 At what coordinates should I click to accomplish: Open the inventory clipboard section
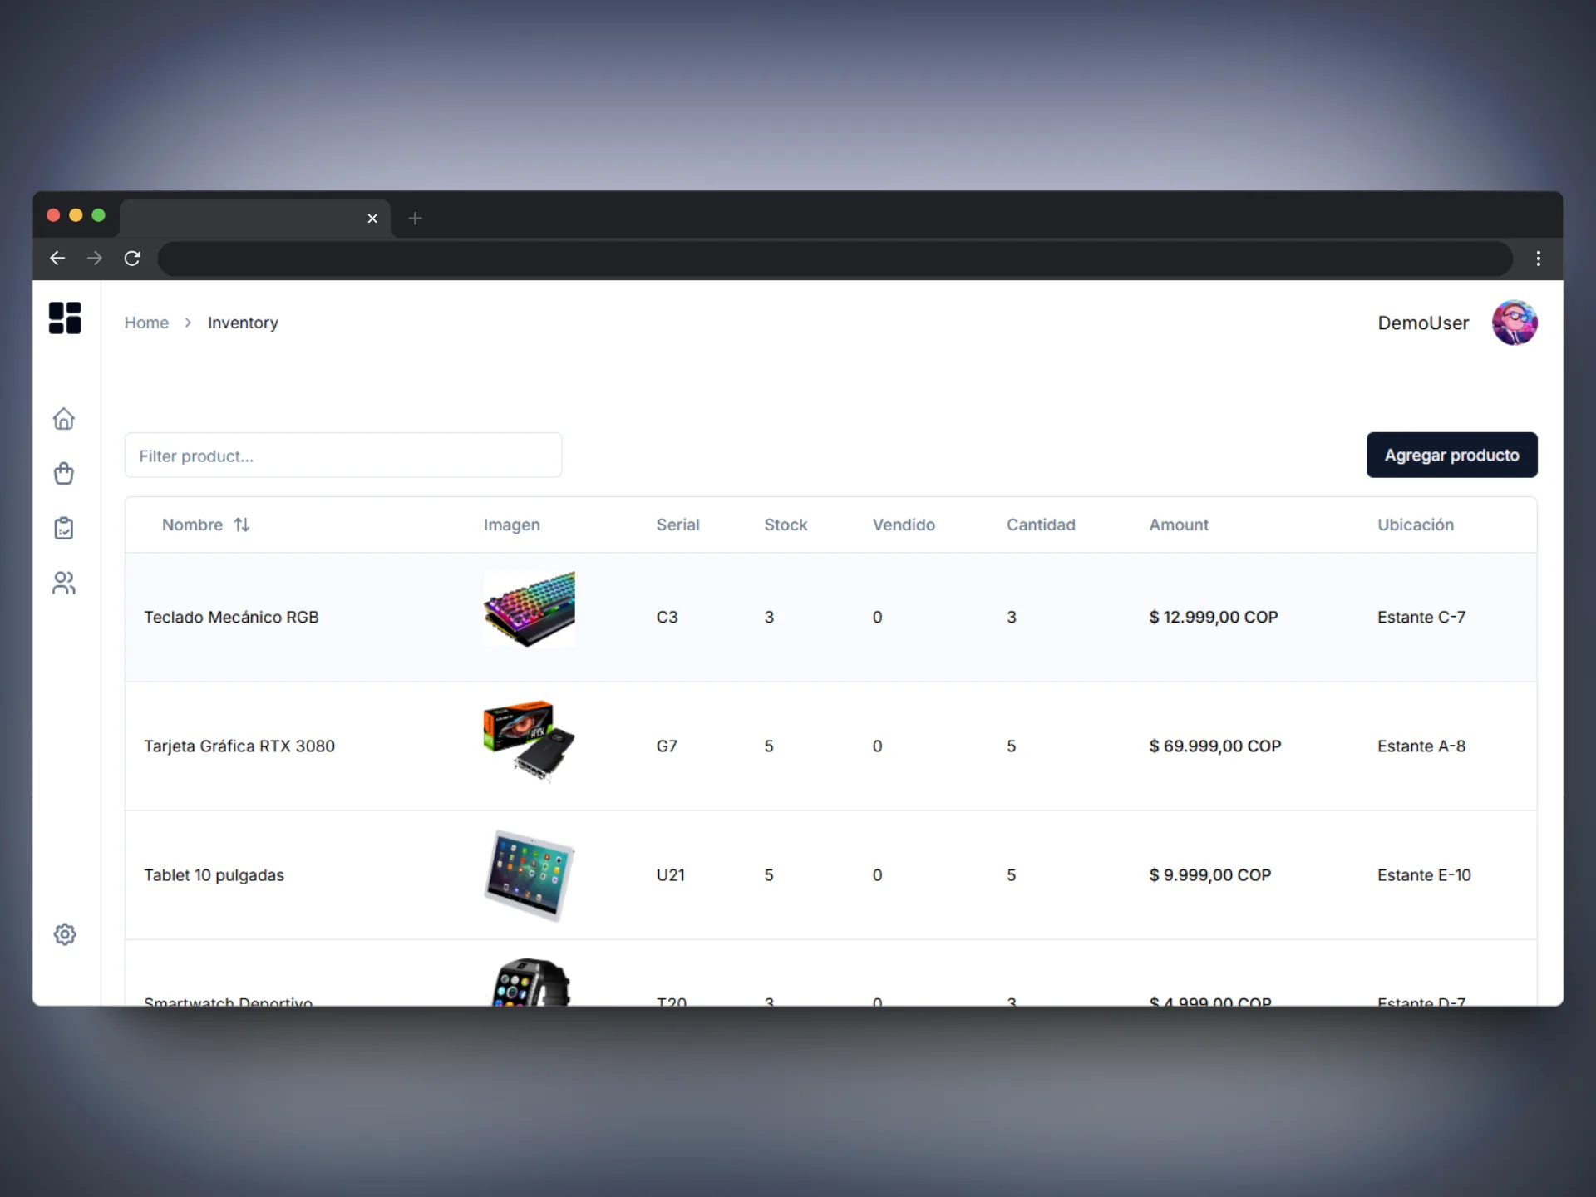[x=64, y=528]
